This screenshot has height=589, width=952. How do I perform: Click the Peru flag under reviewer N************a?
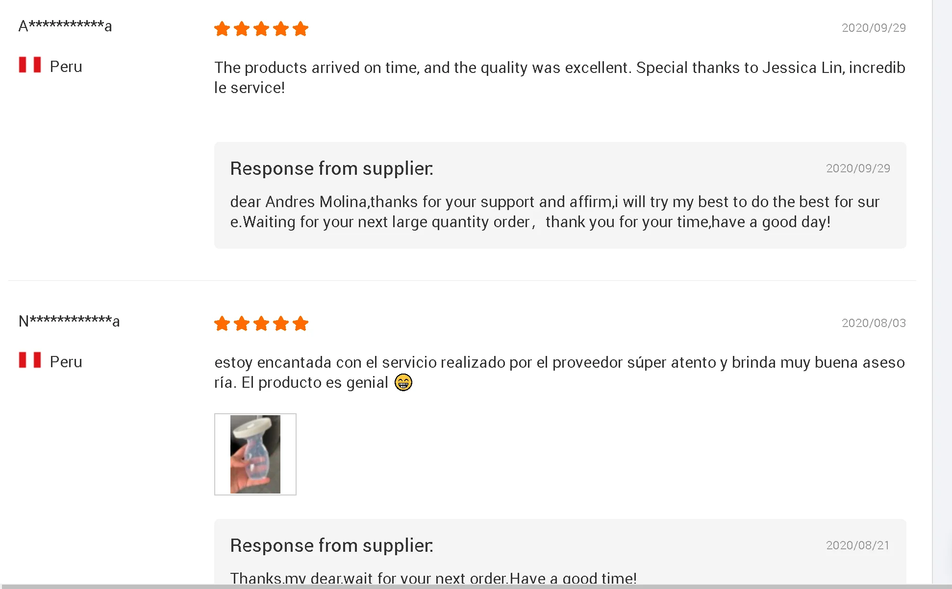[x=30, y=360]
